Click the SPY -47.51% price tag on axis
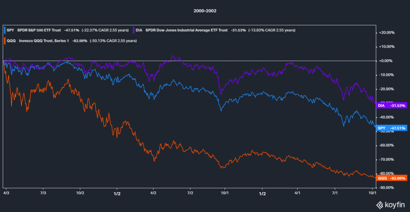Viewport: 410px width, 212px height. pos(392,128)
